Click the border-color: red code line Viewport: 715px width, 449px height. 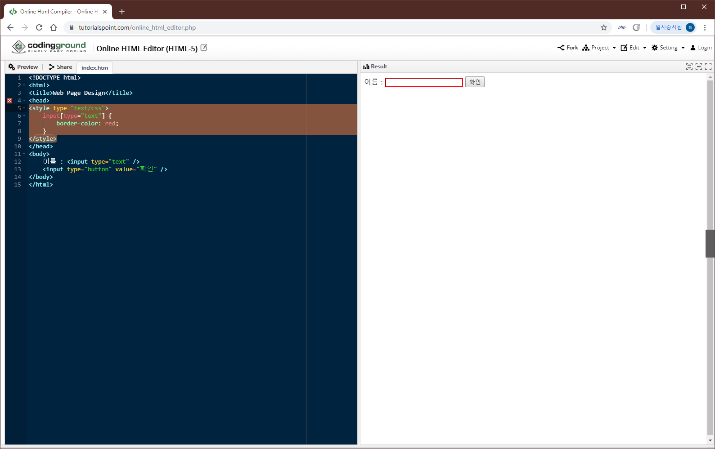(87, 124)
